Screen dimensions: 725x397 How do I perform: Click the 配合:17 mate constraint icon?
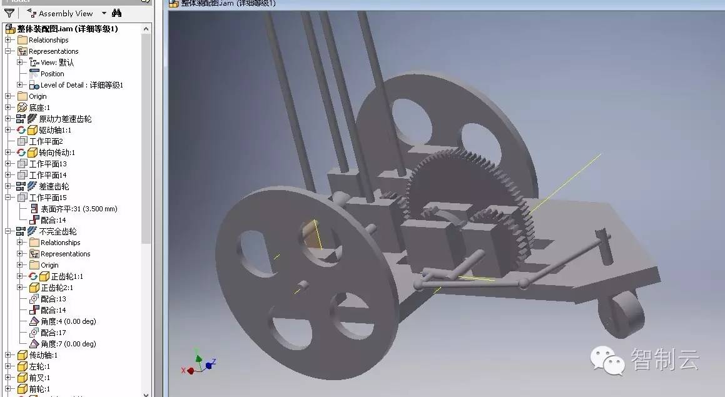[34, 333]
